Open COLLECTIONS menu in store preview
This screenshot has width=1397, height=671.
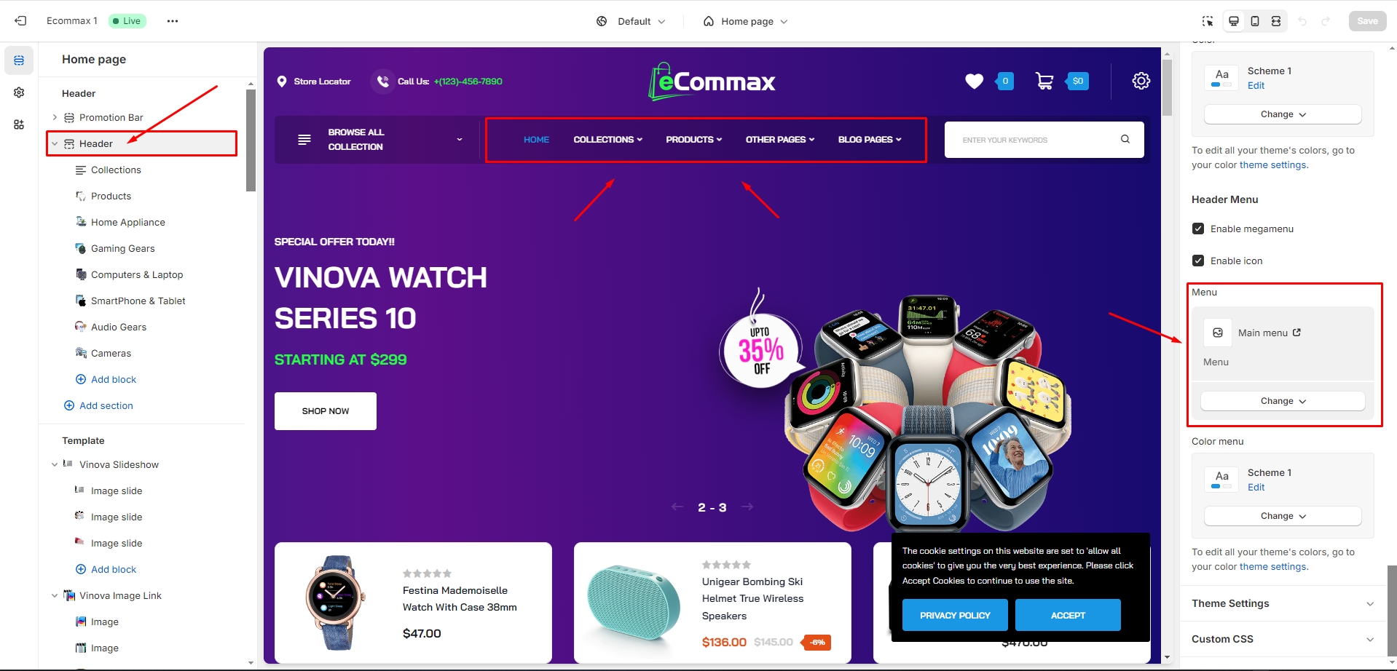[x=608, y=140]
